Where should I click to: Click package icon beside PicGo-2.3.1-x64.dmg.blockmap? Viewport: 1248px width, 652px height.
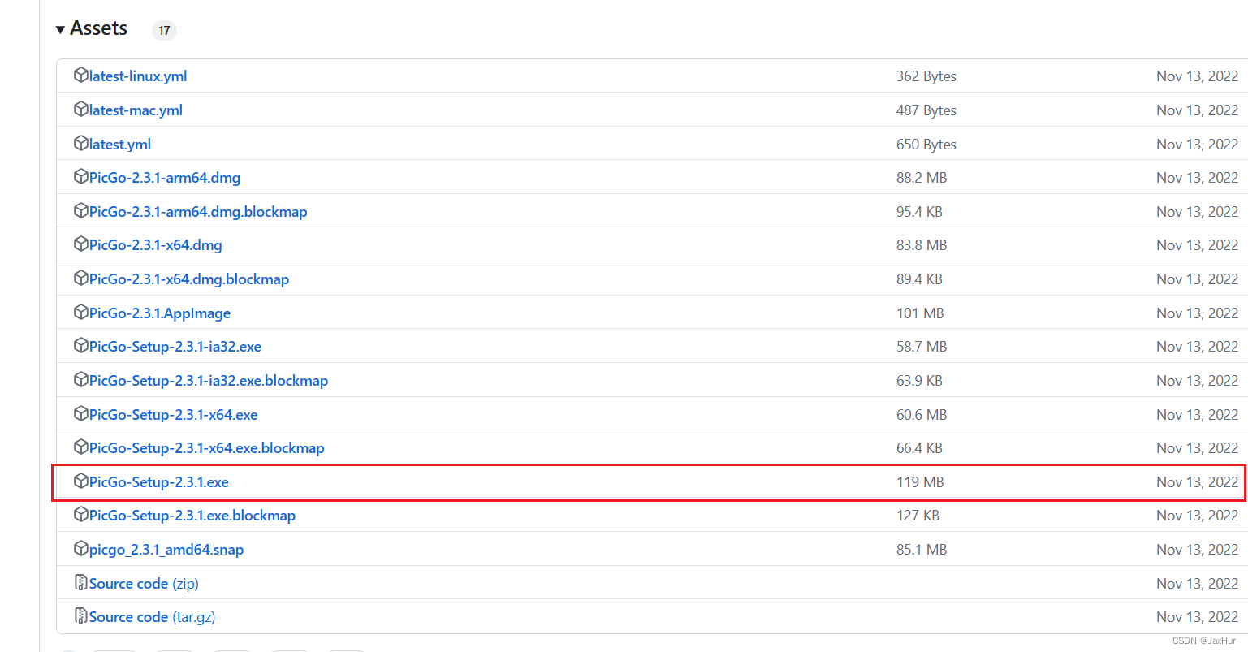80,279
